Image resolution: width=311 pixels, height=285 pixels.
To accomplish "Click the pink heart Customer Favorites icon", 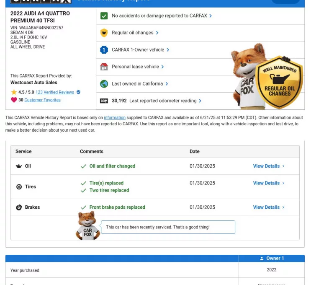I will 14,100.
